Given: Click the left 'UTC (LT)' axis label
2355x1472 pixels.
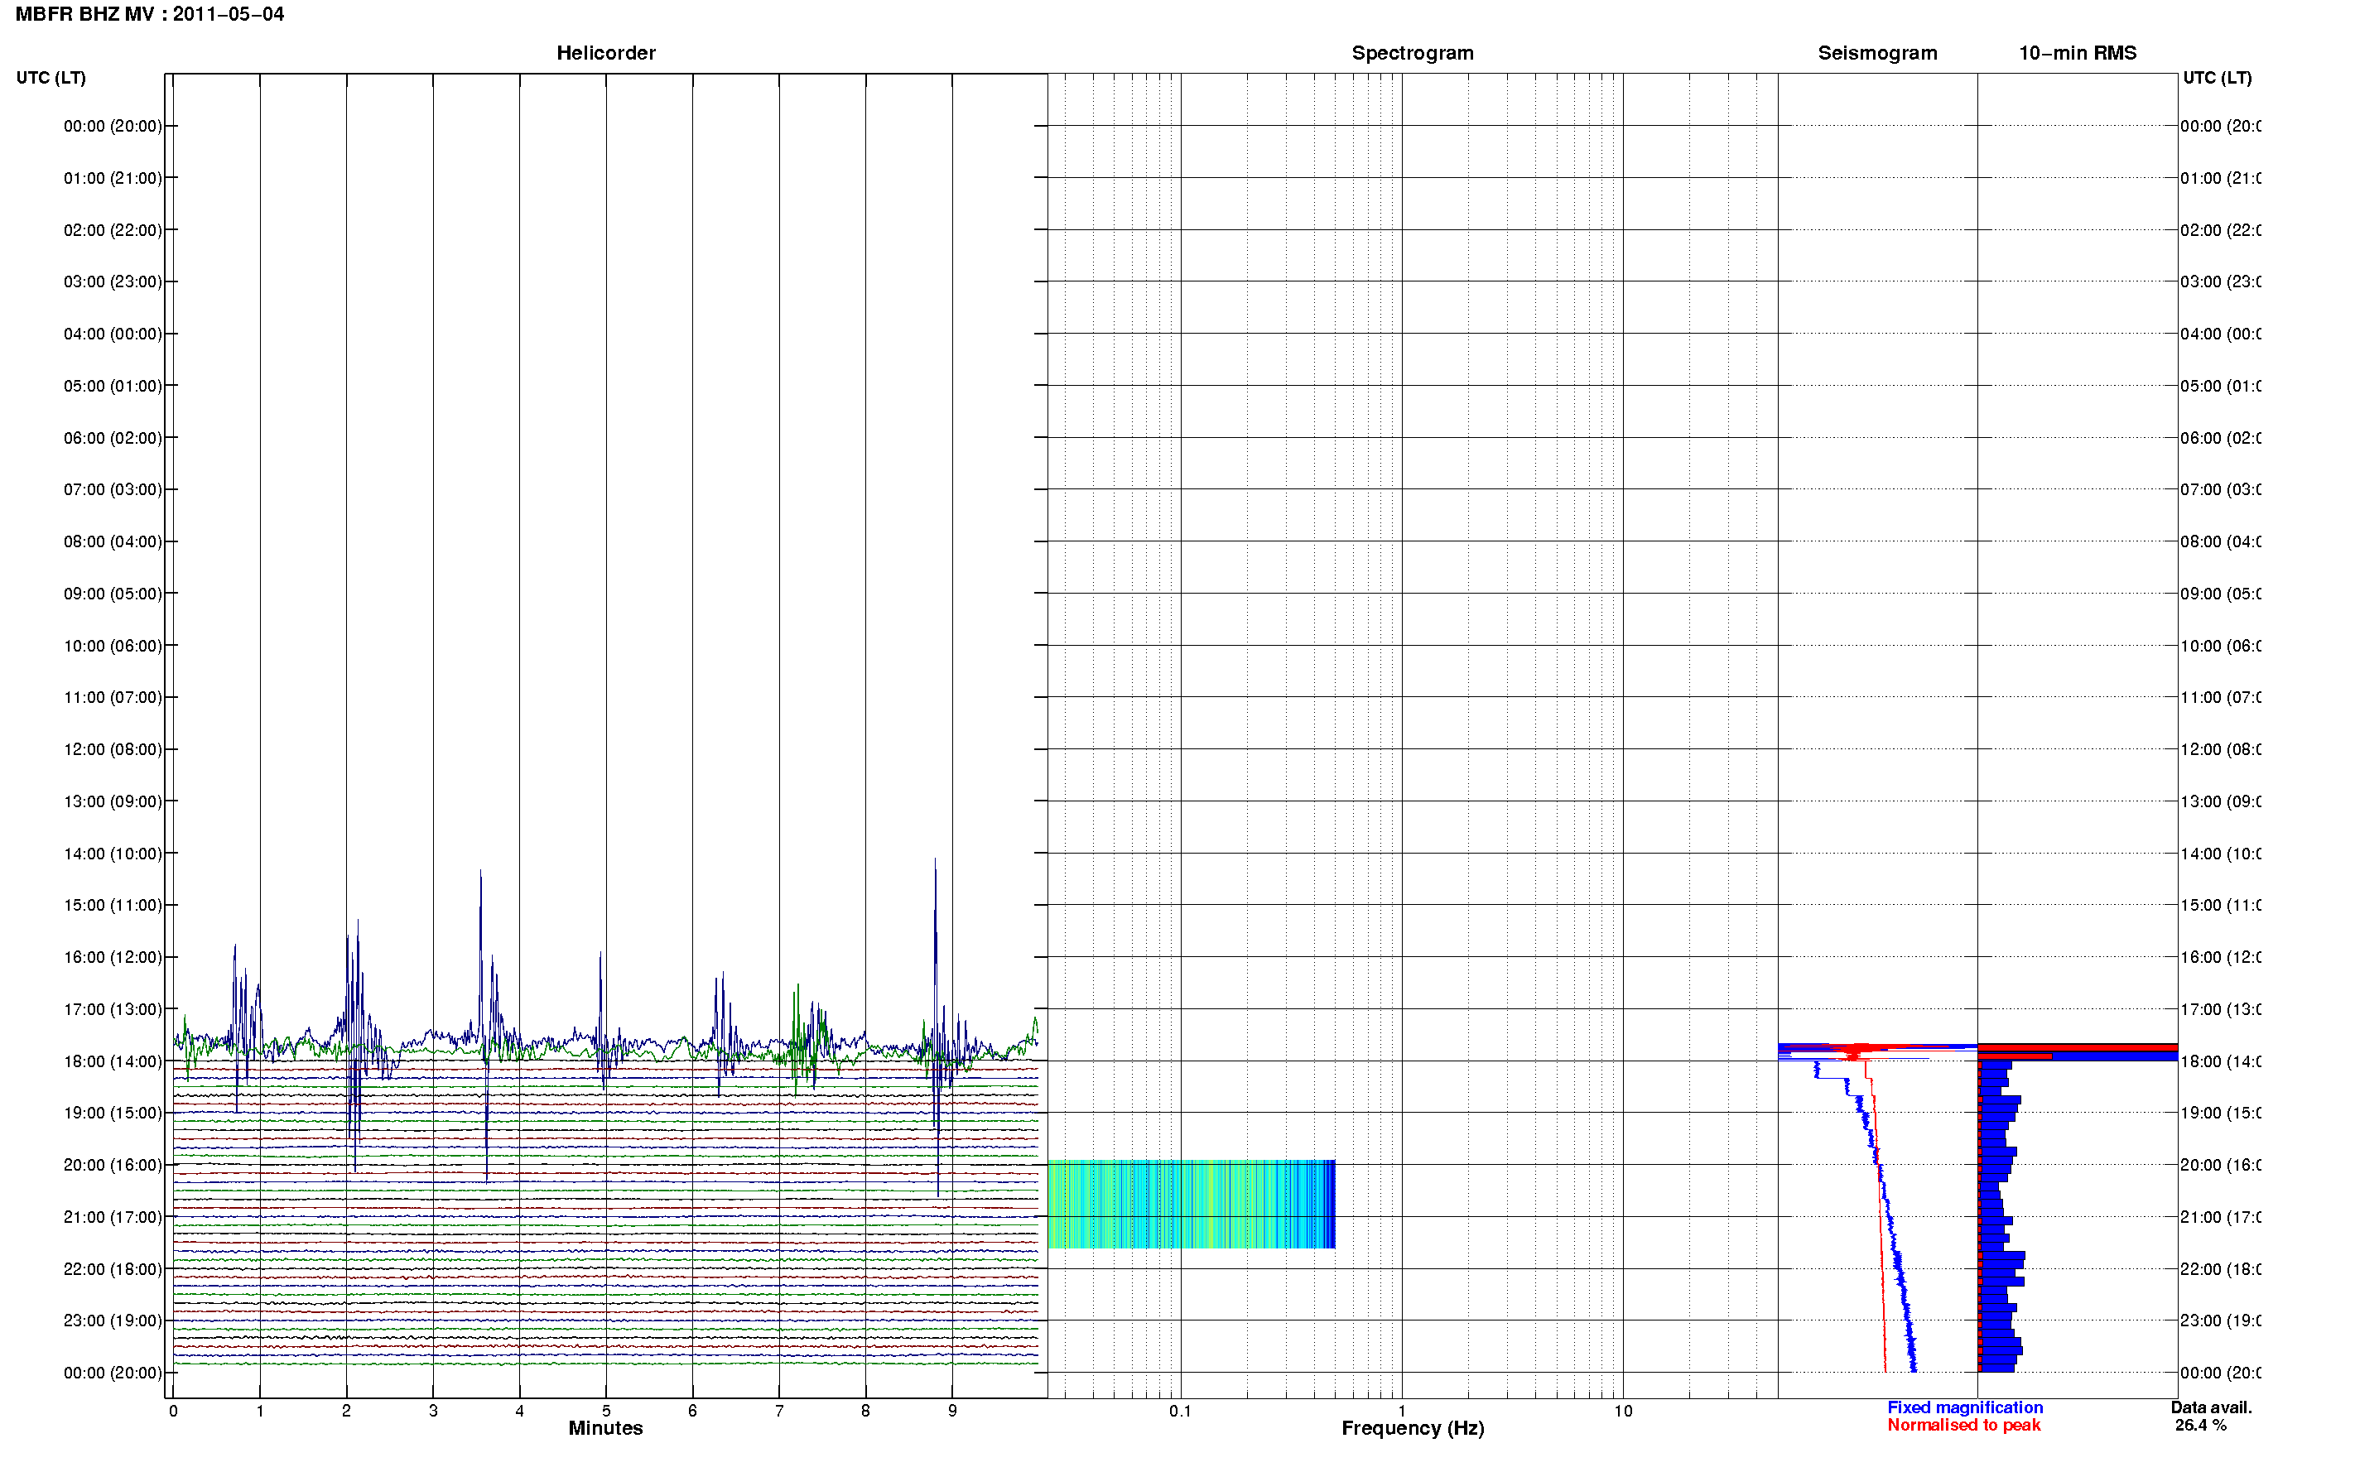Looking at the screenshot, I should point(51,78).
